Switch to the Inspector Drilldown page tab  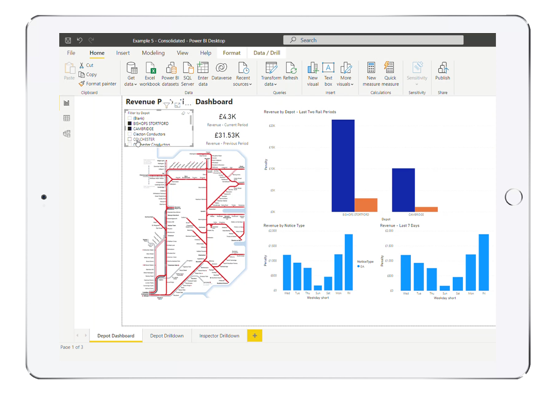click(x=219, y=336)
